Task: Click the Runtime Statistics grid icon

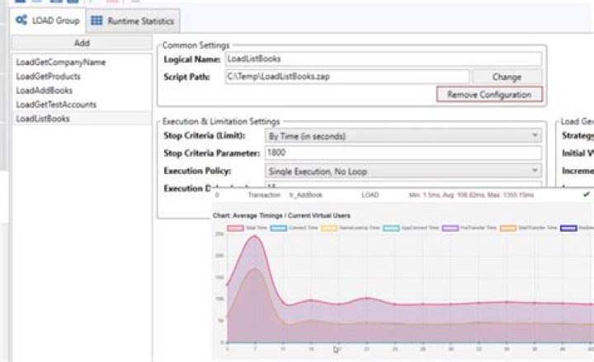Action: [97, 21]
